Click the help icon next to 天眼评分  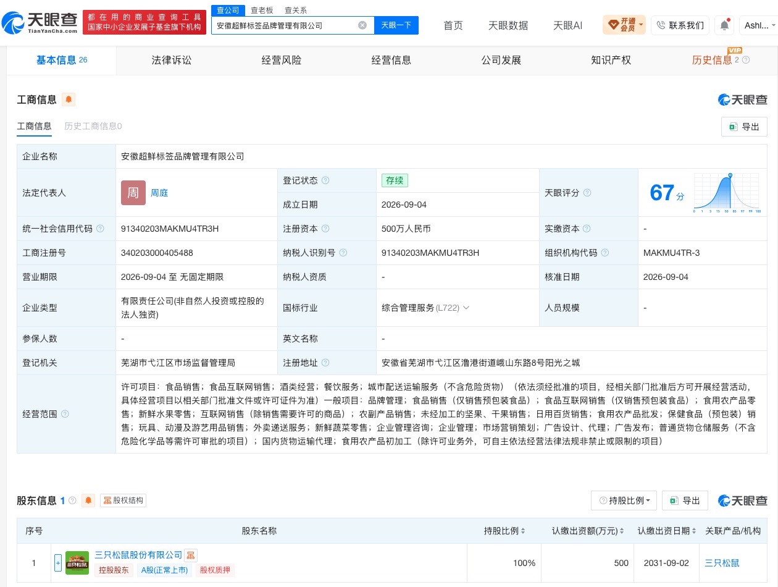click(587, 193)
